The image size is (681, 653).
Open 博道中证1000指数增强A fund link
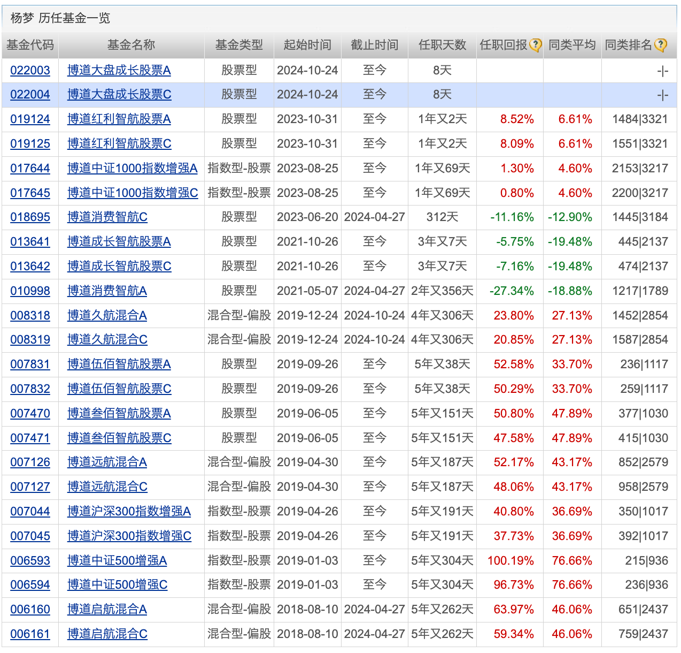pyautogui.click(x=133, y=169)
